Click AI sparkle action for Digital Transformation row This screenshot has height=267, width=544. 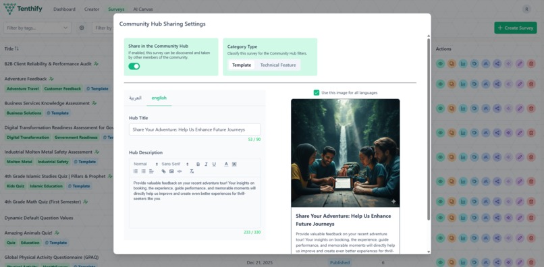pyautogui.click(x=508, y=132)
